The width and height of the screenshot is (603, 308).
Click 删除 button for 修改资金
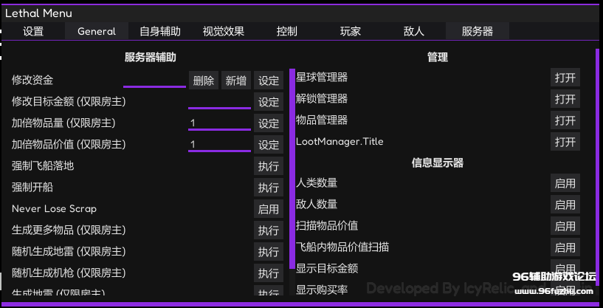pos(204,81)
